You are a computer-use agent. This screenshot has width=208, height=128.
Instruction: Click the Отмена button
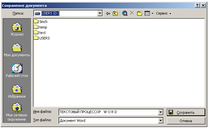(186, 121)
